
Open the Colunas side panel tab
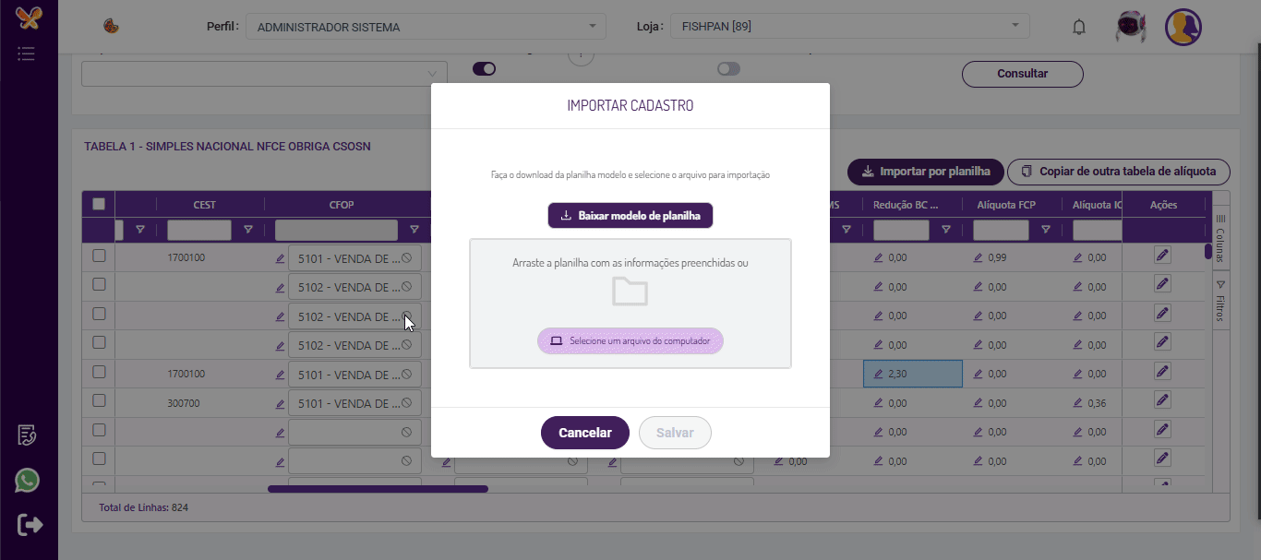pyautogui.click(x=1219, y=237)
